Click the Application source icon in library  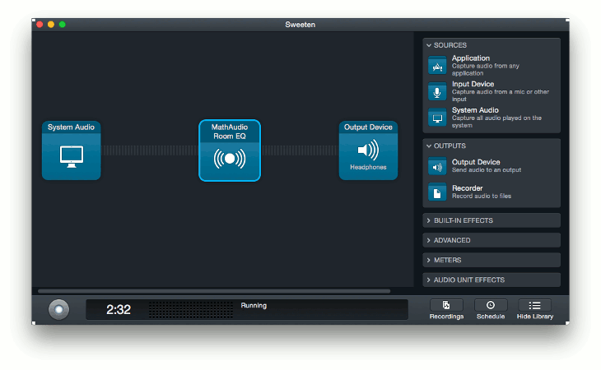click(x=437, y=66)
